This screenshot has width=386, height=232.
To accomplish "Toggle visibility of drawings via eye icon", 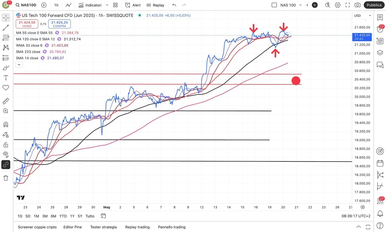I will [x=6, y=154].
